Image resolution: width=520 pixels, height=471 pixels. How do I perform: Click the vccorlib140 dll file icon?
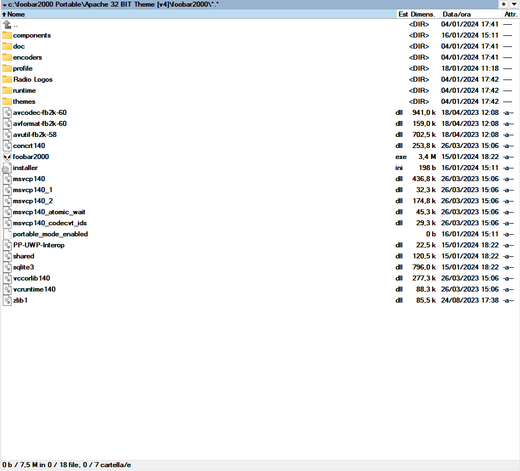point(7,278)
